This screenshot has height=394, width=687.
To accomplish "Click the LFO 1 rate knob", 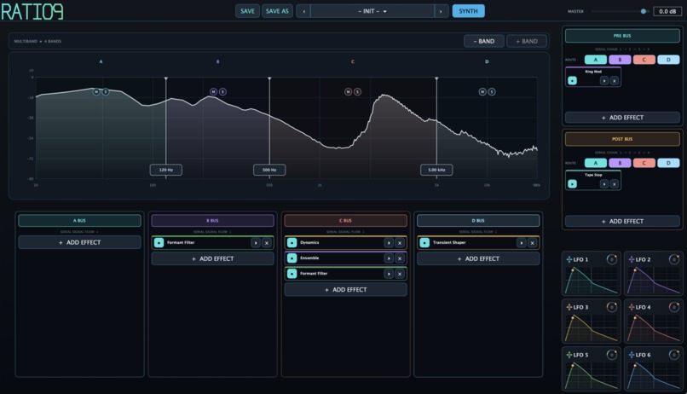I will pos(612,259).
